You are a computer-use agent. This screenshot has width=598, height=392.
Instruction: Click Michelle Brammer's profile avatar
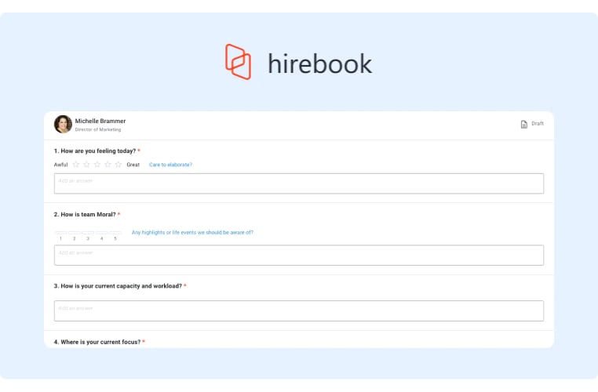click(x=63, y=124)
